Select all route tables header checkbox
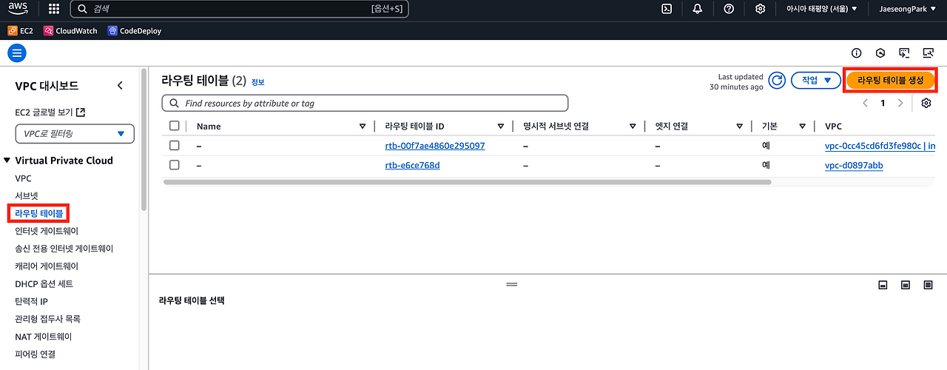947x370 pixels. (x=174, y=126)
